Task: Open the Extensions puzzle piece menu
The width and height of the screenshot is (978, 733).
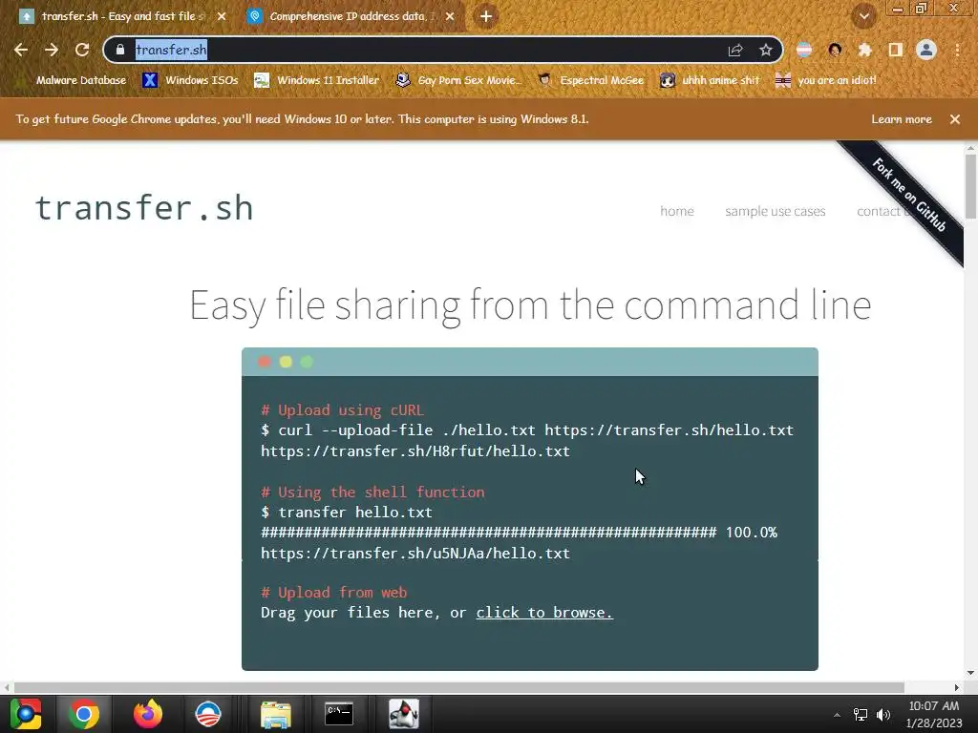Action: pyautogui.click(x=864, y=50)
